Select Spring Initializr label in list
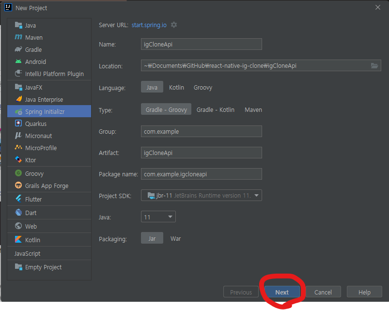This screenshot has width=389, height=310. click(45, 112)
